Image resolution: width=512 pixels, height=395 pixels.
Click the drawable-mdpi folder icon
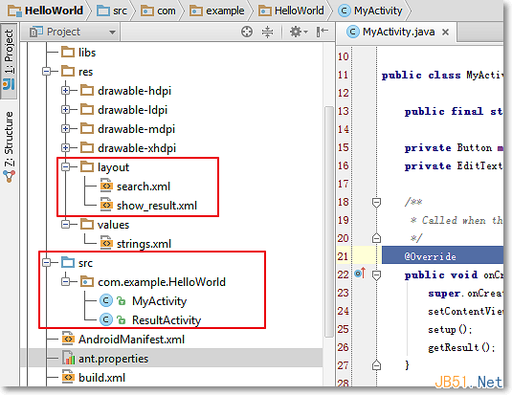pos(87,128)
